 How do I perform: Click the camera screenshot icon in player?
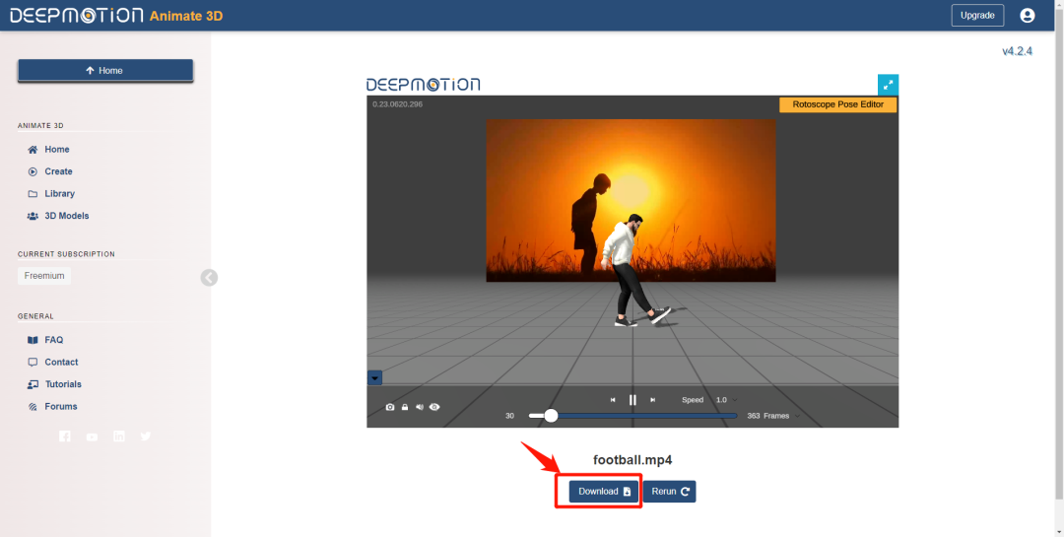click(390, 407)
